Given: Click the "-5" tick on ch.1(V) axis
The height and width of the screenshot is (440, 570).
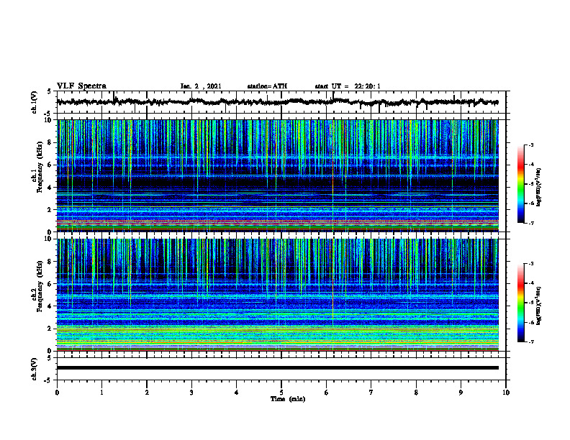Looking at the screenshot, I should [49, 114].
